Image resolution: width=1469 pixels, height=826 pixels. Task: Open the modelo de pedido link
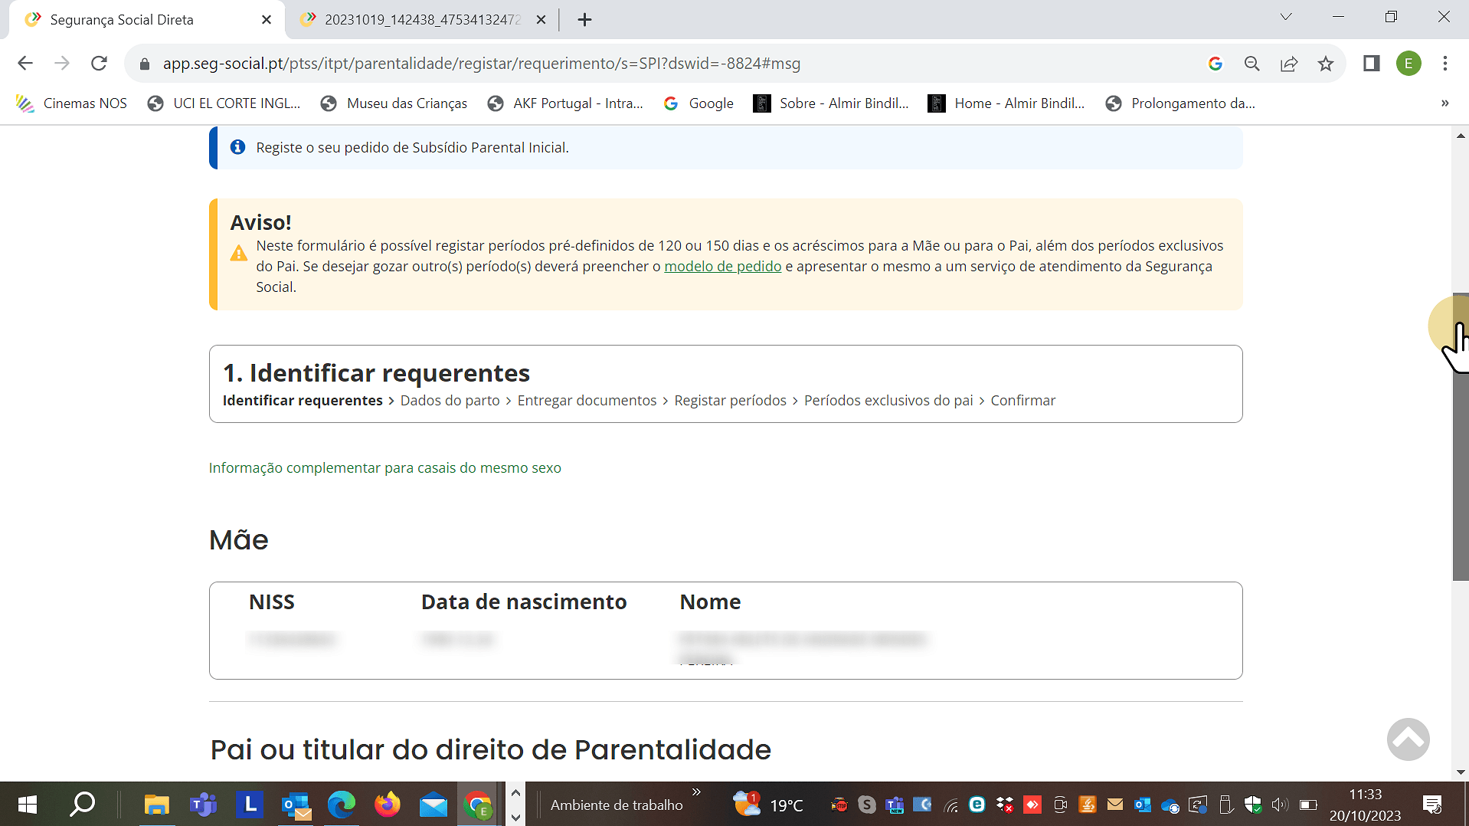point(722,266)
